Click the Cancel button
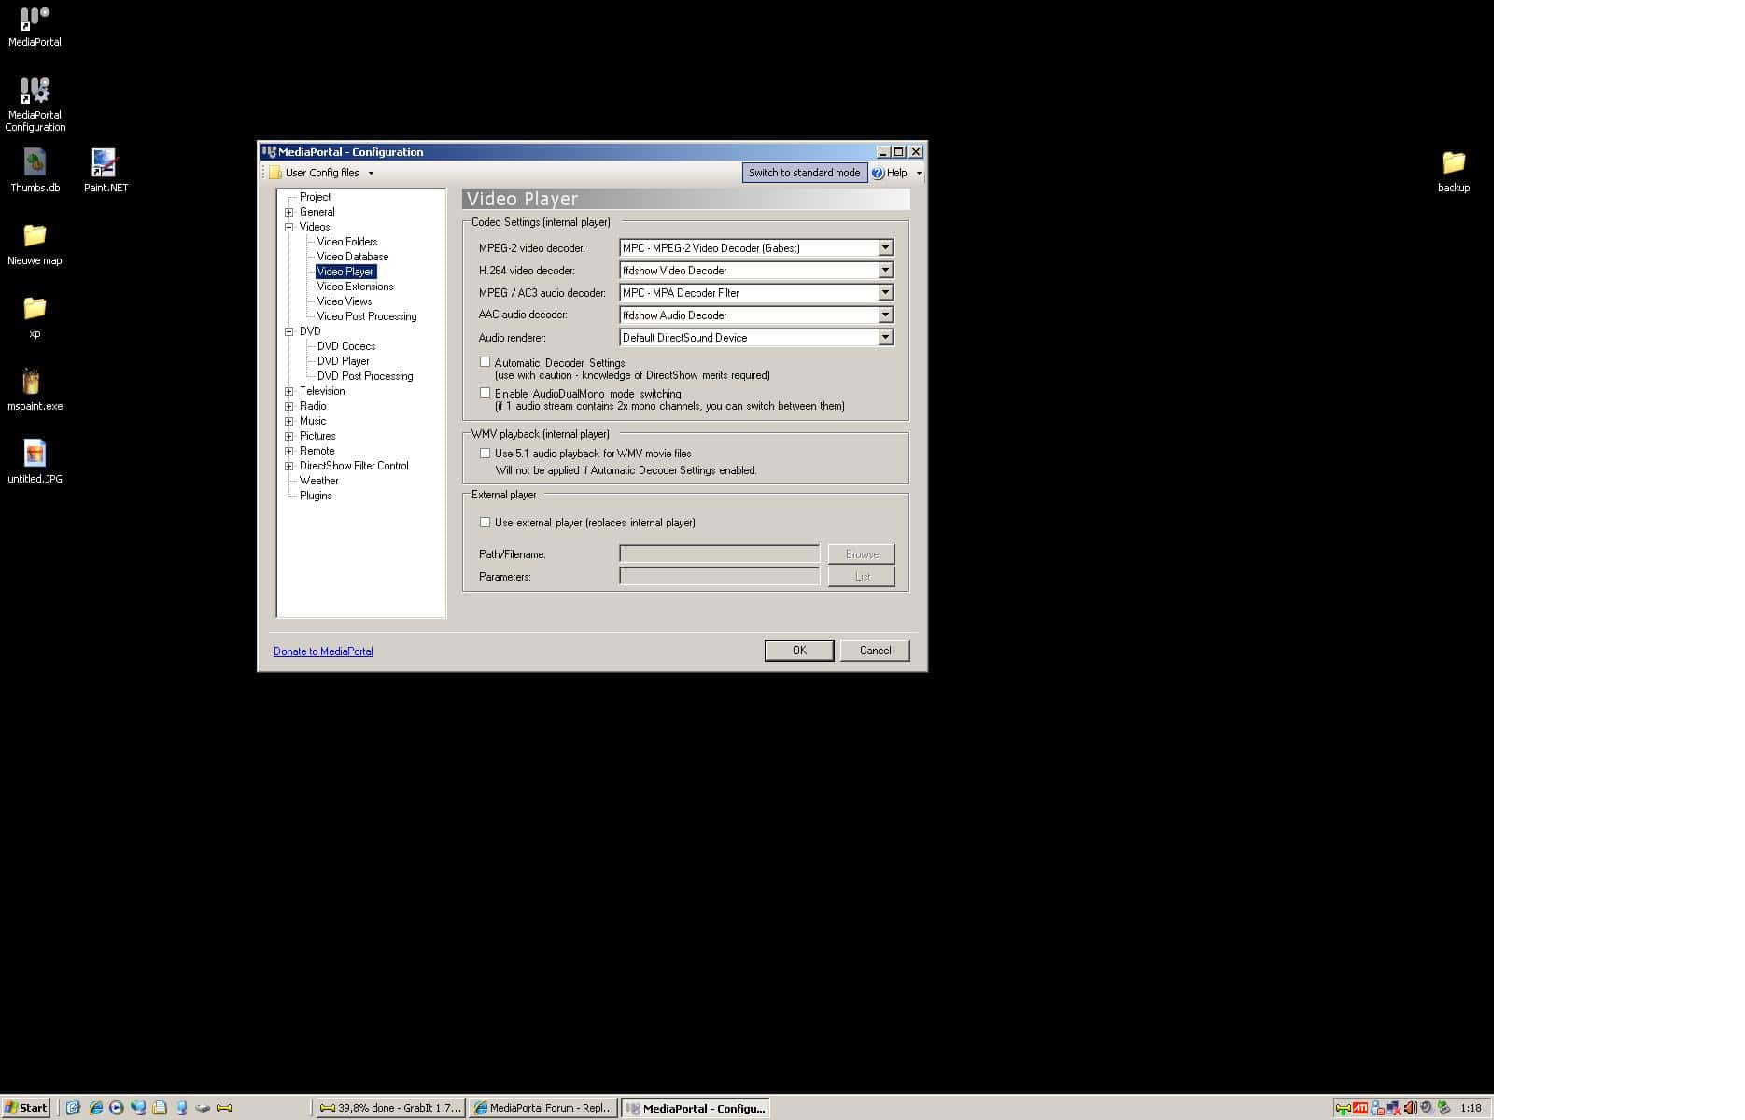1745x1120 pixels. coord(875,651)
